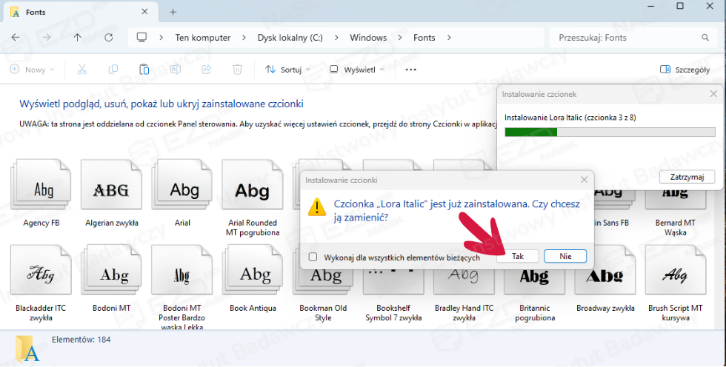This screenshot has height=367, width=726.
Task: Click Nie to keep existing font
Action: (565, 256)
